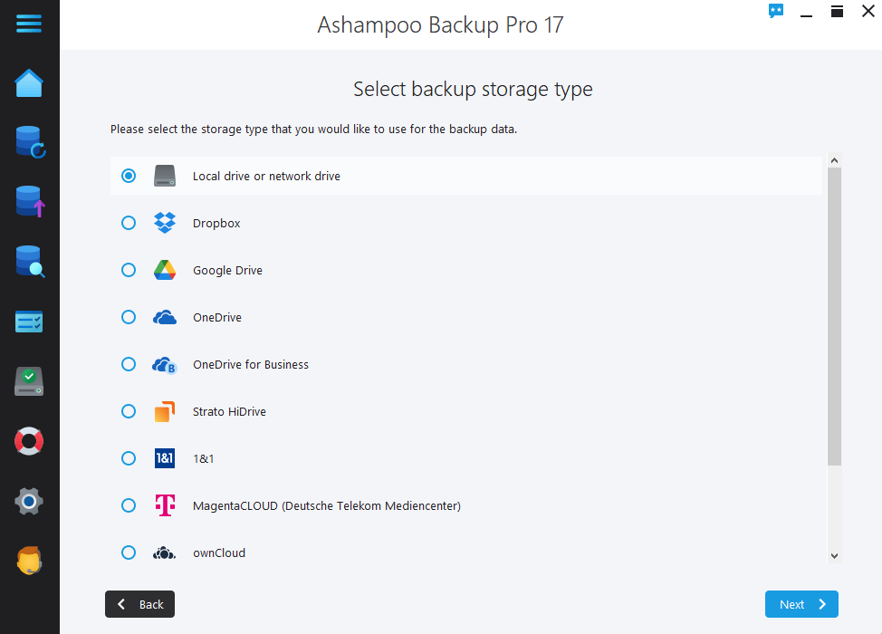Browse backups with the database magnifier icon

point(28,262)
